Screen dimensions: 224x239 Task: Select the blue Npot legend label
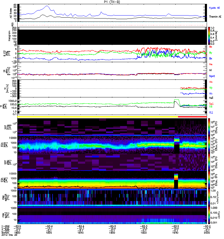point(212,76)
